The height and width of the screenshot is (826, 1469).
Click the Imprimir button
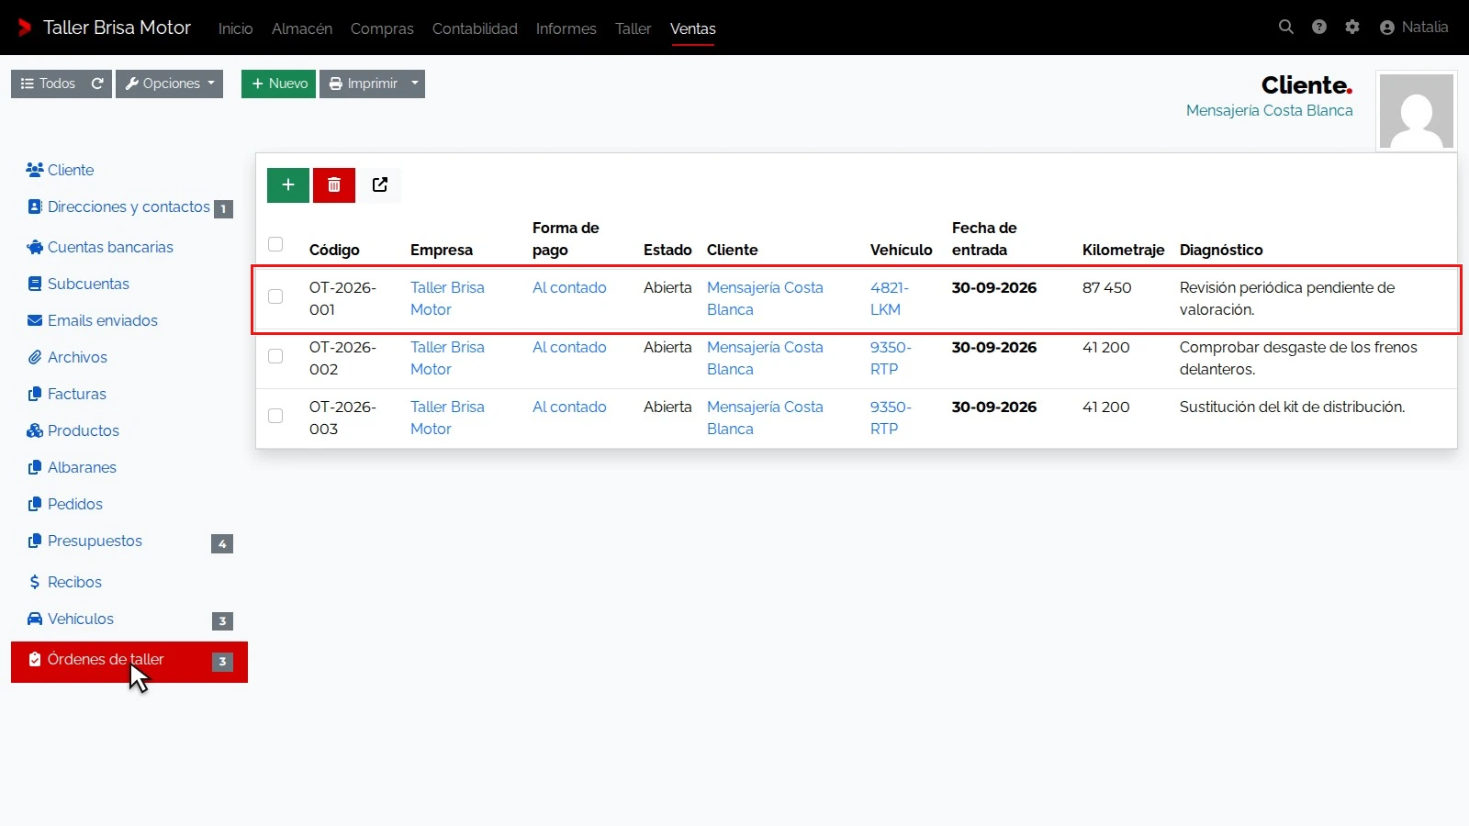[363, 84]
